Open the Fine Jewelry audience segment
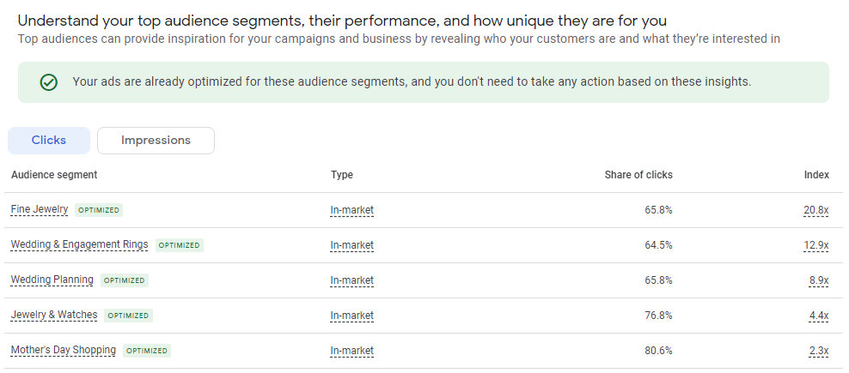The width and height of the screenshot is (849, 373). click(x=40, y=210)
